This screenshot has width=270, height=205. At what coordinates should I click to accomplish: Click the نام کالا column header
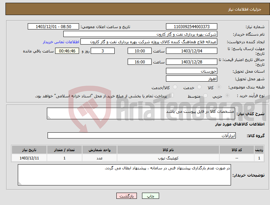pos(168,150)
